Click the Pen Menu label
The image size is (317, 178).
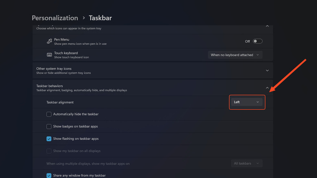pos(62,39)
